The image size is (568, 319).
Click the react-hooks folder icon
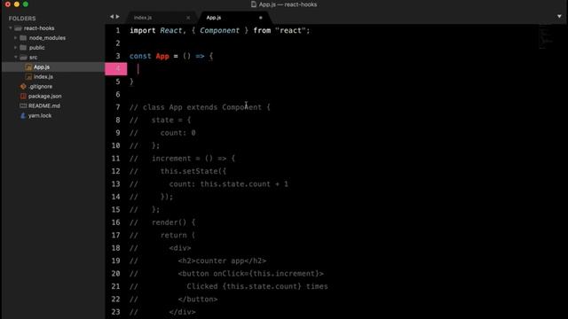coord(18,28)
